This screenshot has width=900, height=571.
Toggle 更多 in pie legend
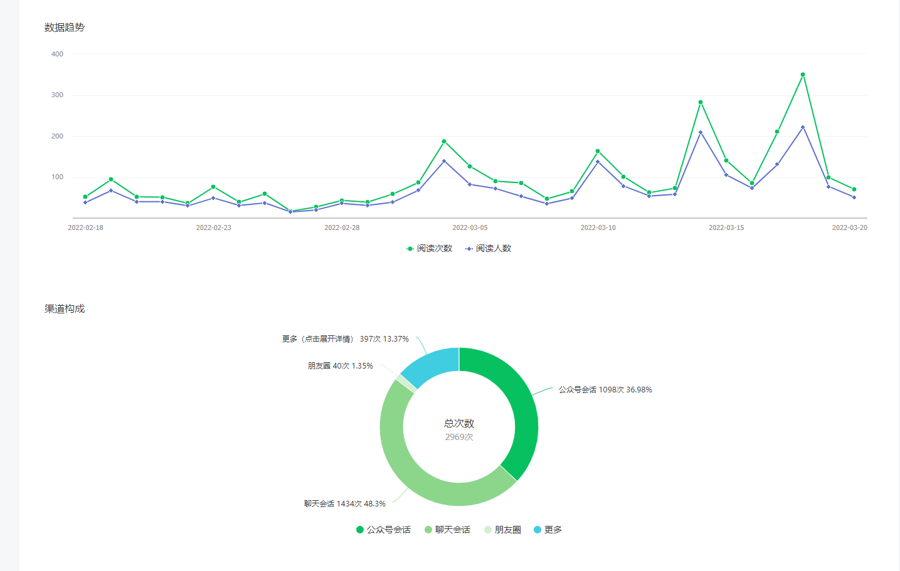[548, 530]
